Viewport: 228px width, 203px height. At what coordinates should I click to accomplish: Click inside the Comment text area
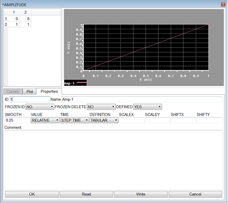click(113, 160)
